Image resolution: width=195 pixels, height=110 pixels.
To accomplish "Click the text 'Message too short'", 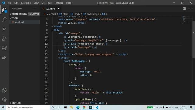I will [91, 44].
